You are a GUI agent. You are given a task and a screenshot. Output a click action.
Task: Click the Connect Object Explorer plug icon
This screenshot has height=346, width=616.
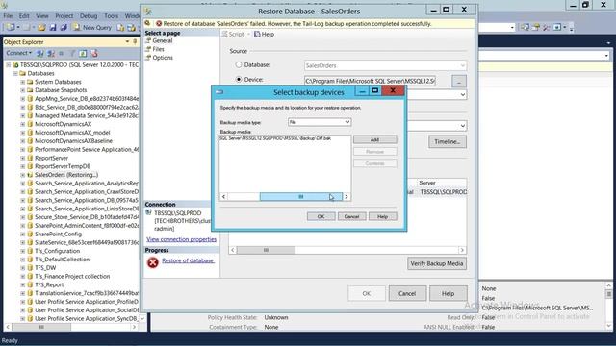tap(40, 53)
